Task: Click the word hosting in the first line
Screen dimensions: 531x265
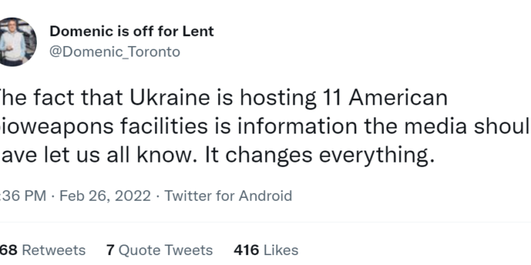Action: click(278, 99)
